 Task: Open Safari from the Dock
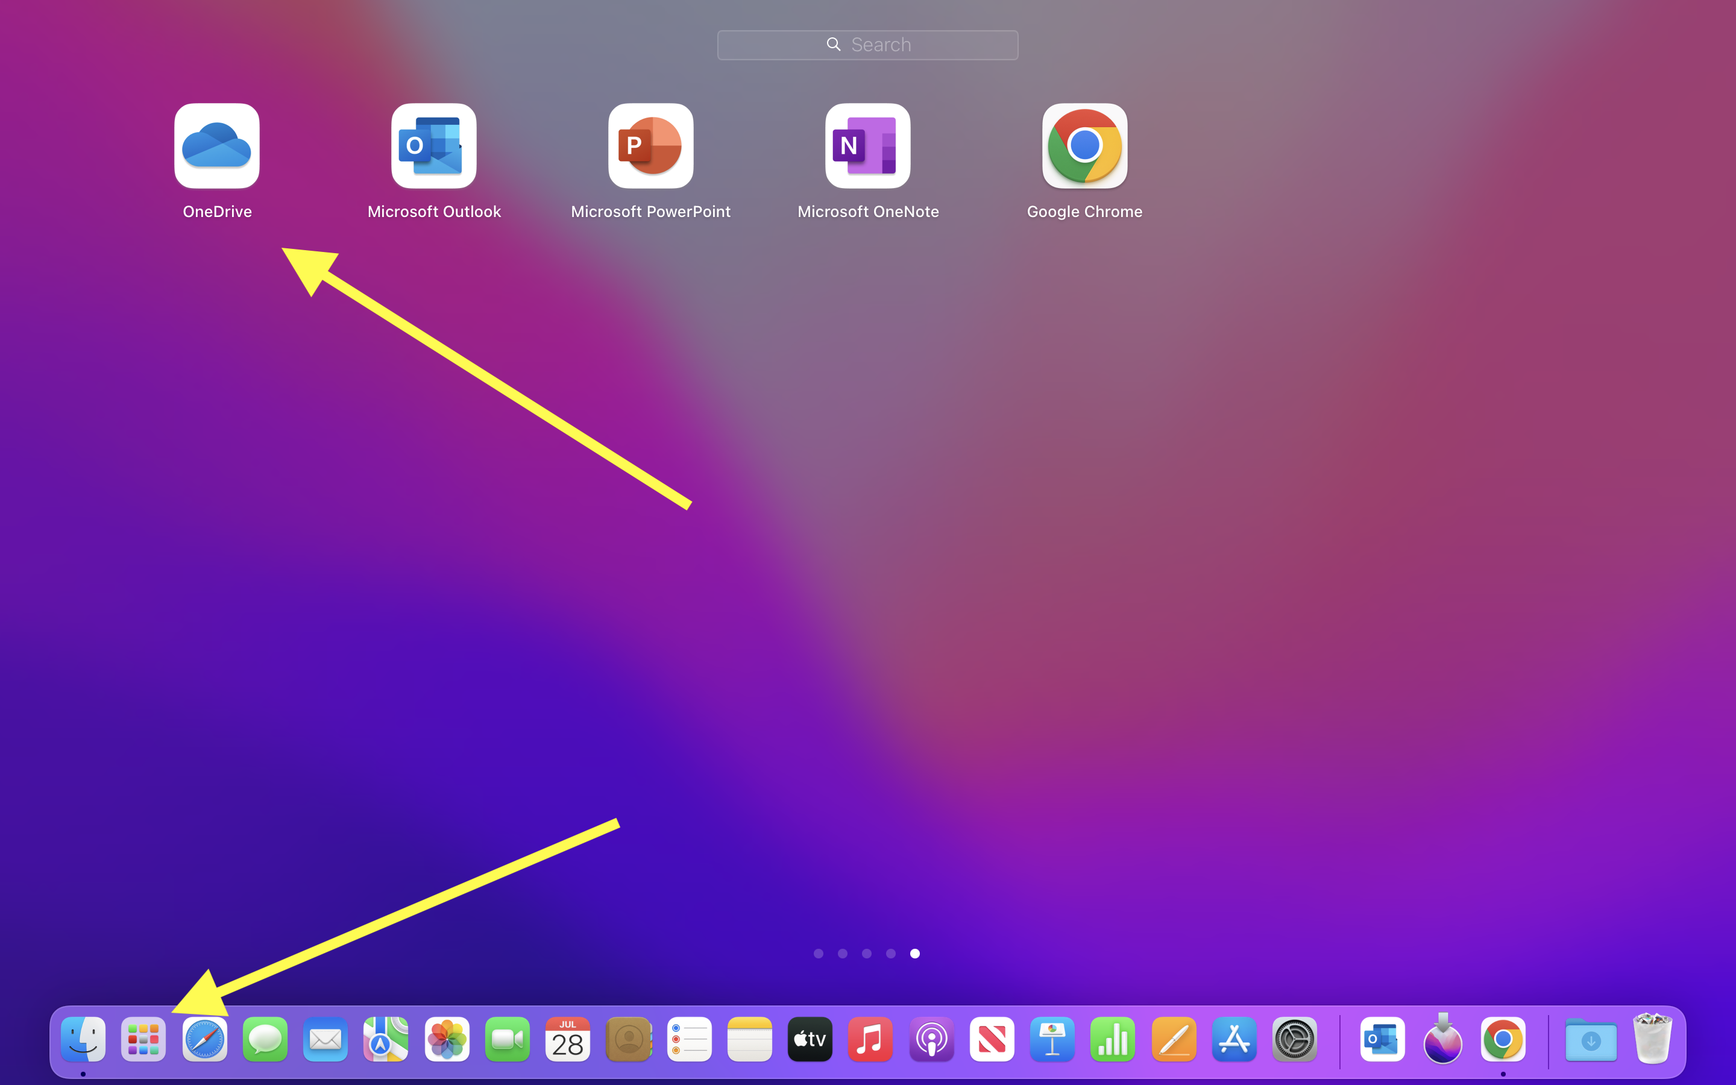[x=204, y=1039]
